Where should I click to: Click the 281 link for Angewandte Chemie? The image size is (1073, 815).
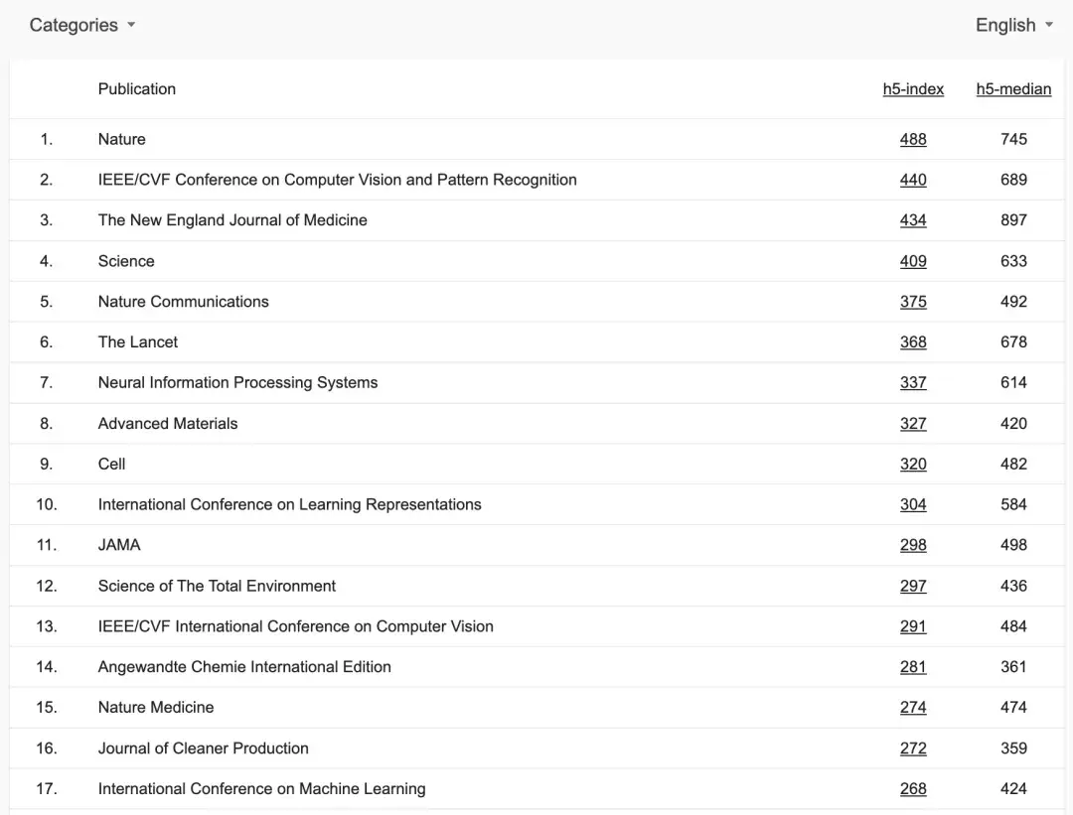click(913, 666)
